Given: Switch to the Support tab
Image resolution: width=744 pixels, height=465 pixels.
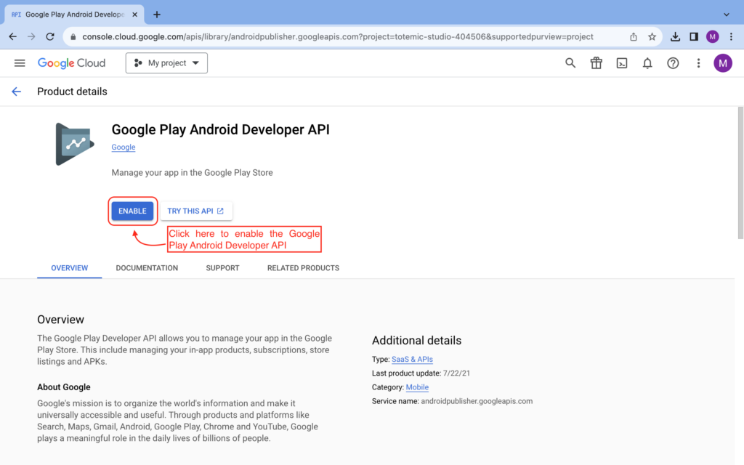Looking at the screenshot, I should tap(222, 268).
